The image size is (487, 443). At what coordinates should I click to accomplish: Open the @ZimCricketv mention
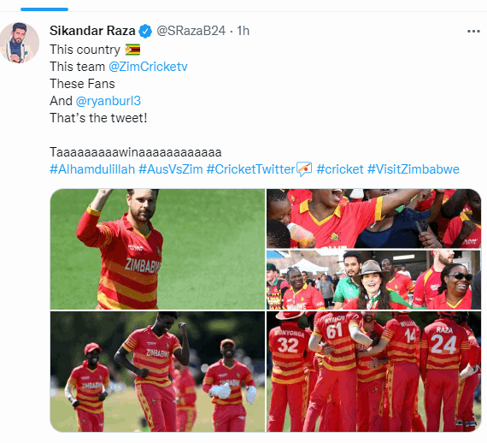(148, 67)
